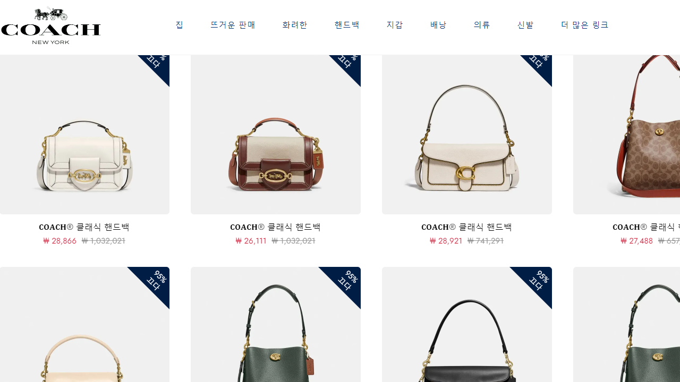Select the cream Tabby shoulder bag image
The width and height of the screenshot is (680, 382).
coord(467,134)
